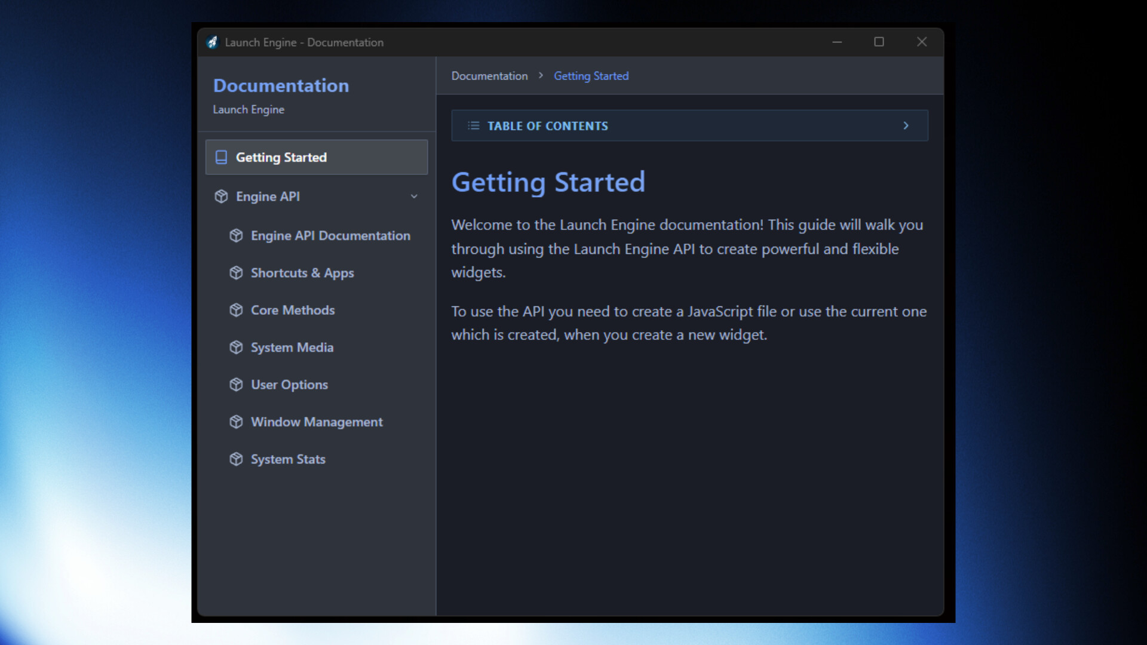Click the Documentation sidebar heading
The height and width of the screenshot is (645, 1147).
tap(281, 85)
